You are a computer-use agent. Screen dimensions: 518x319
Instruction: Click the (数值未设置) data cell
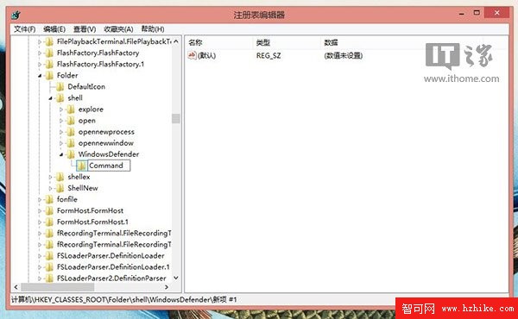[x=343, y=55]
